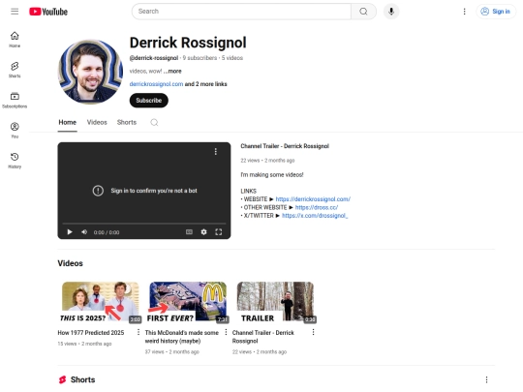
Task: Show the 2 more links
Action: (205, 84)
